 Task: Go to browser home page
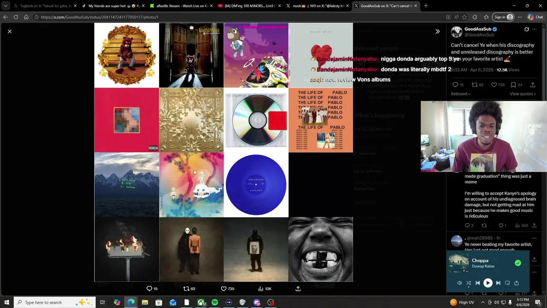(26, 17)
